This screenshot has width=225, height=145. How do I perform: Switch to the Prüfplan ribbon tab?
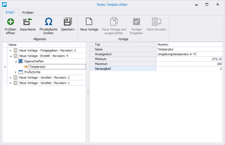tap(28, 12)
